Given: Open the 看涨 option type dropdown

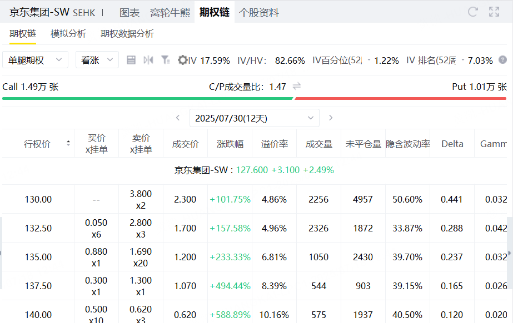Looking at the screenshot, I should 97,60.
